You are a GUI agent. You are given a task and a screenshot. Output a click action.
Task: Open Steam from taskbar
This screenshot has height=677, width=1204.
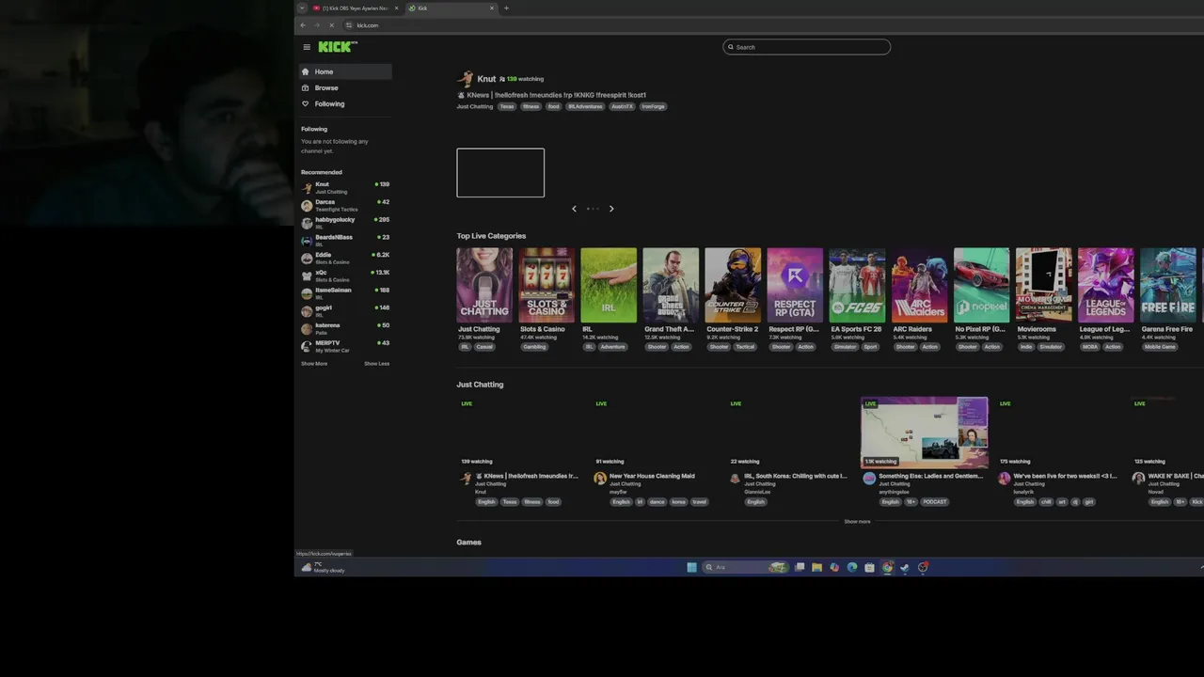click(x=905, y=567)
